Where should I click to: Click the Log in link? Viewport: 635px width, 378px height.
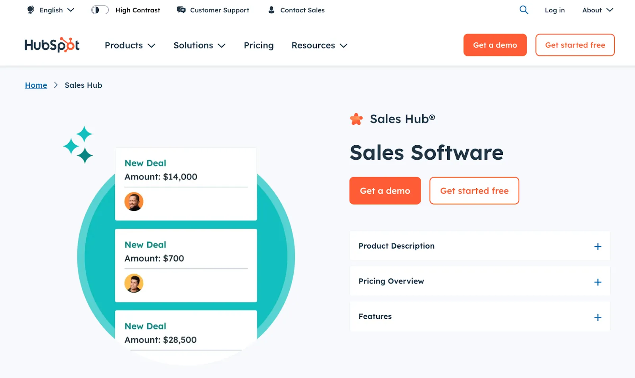[554, 10]
